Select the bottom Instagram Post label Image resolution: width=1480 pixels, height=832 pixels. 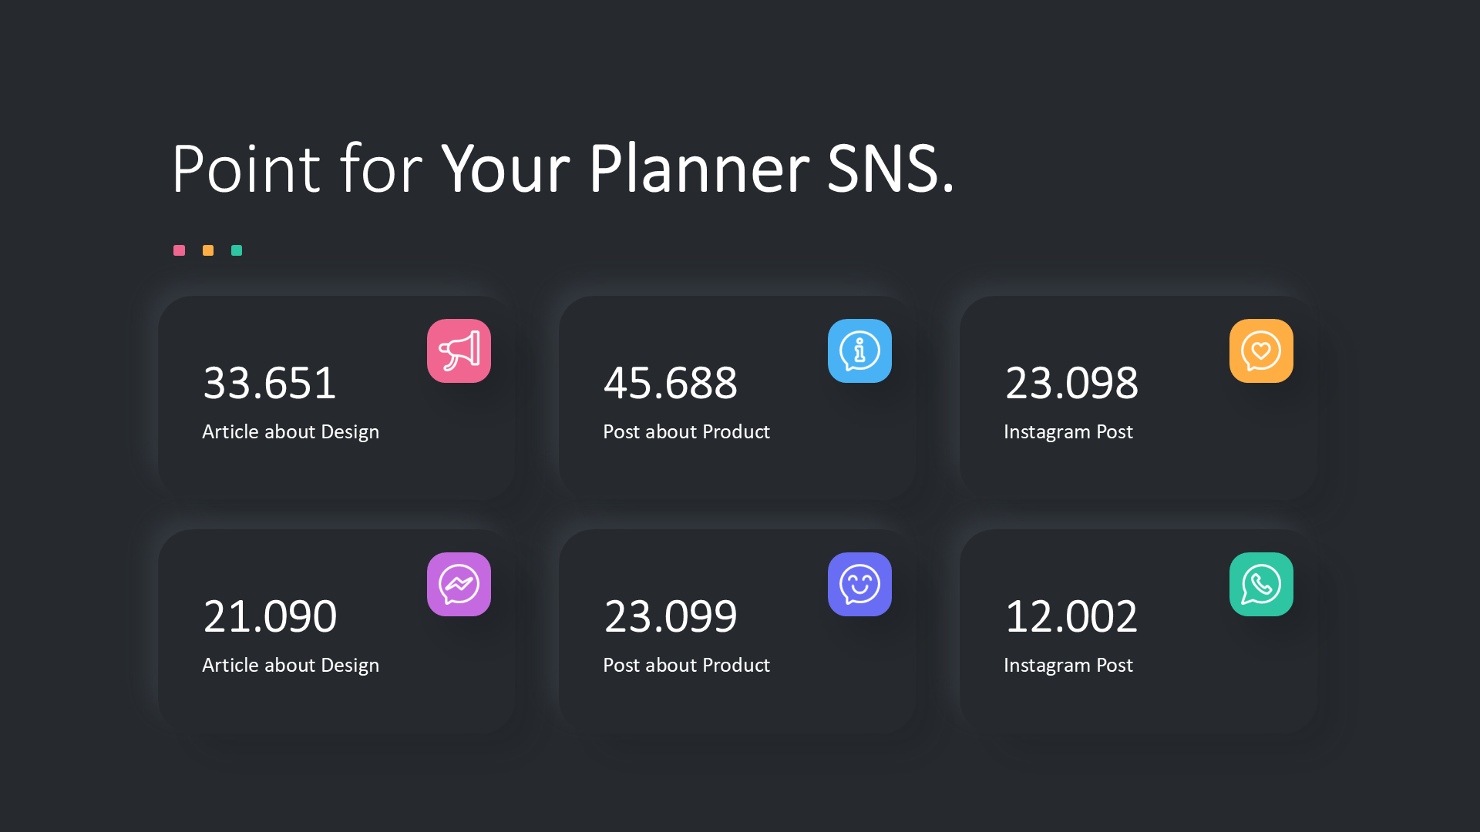[1068, 666]
